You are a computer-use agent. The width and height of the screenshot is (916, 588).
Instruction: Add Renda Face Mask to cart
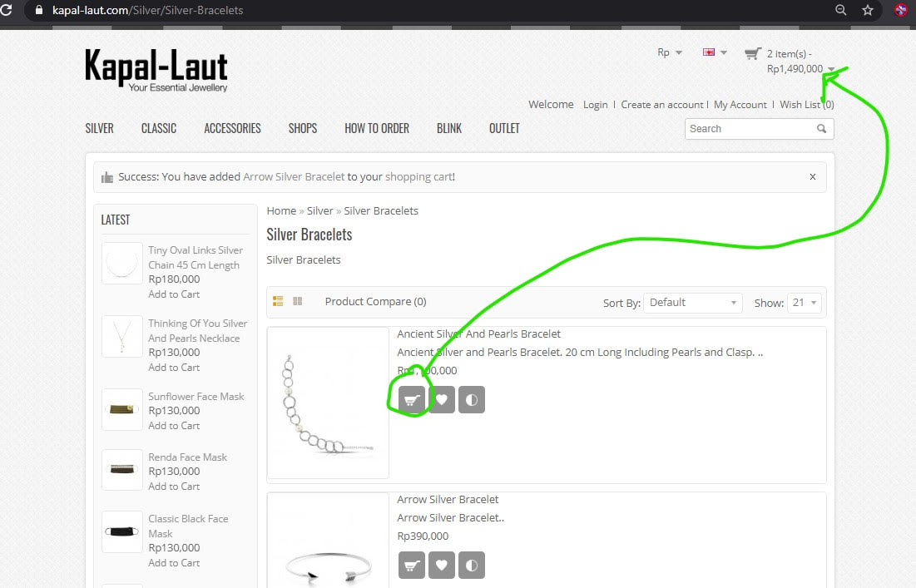coord(174,487)
